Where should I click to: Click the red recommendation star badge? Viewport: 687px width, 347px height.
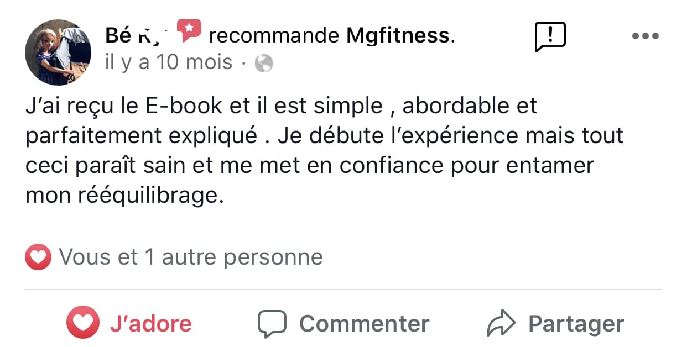[x=189, y=30]
